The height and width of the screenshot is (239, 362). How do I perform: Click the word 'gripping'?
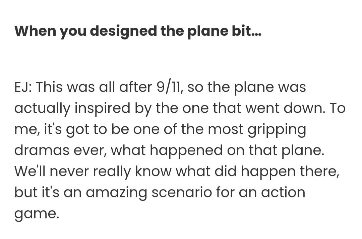point(277,130)
